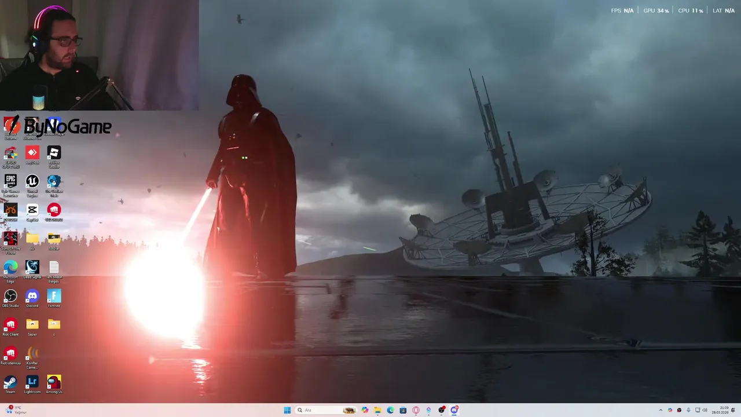Select the Discord desktop shortcut
Image resolution: width=741 pixels, height=417 pixels.
32,298
